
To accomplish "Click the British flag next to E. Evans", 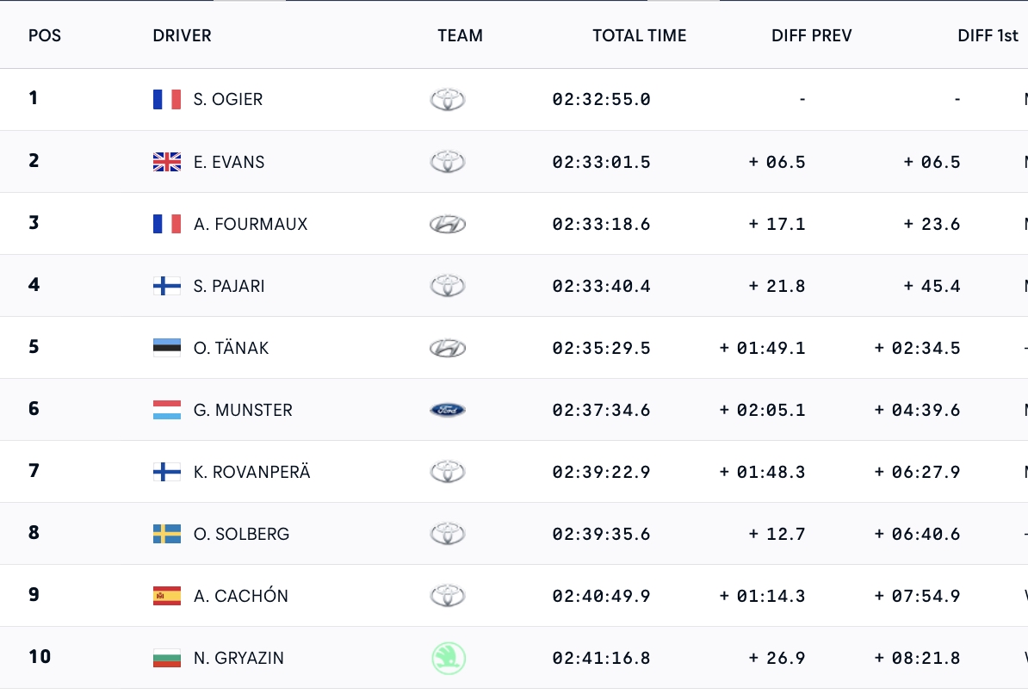I will 167,162.
